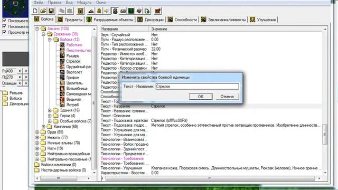Open the Вид menu
This screenshot has height=190, width=338.
pyautogui.click(x=69, y=2)
